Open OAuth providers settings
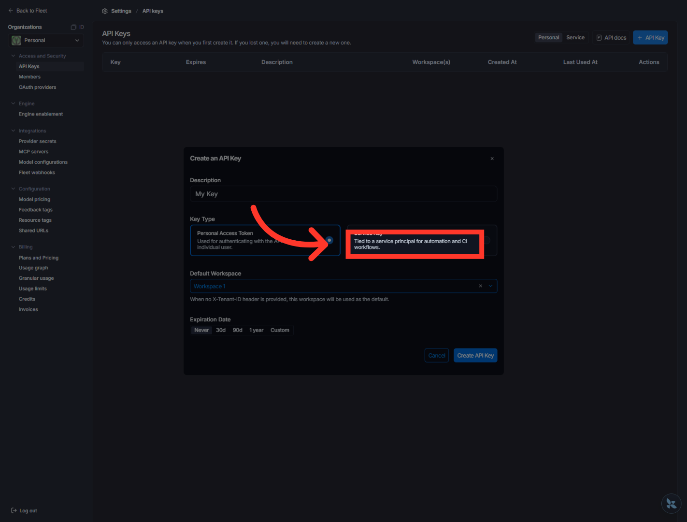 tap(38, 87)
